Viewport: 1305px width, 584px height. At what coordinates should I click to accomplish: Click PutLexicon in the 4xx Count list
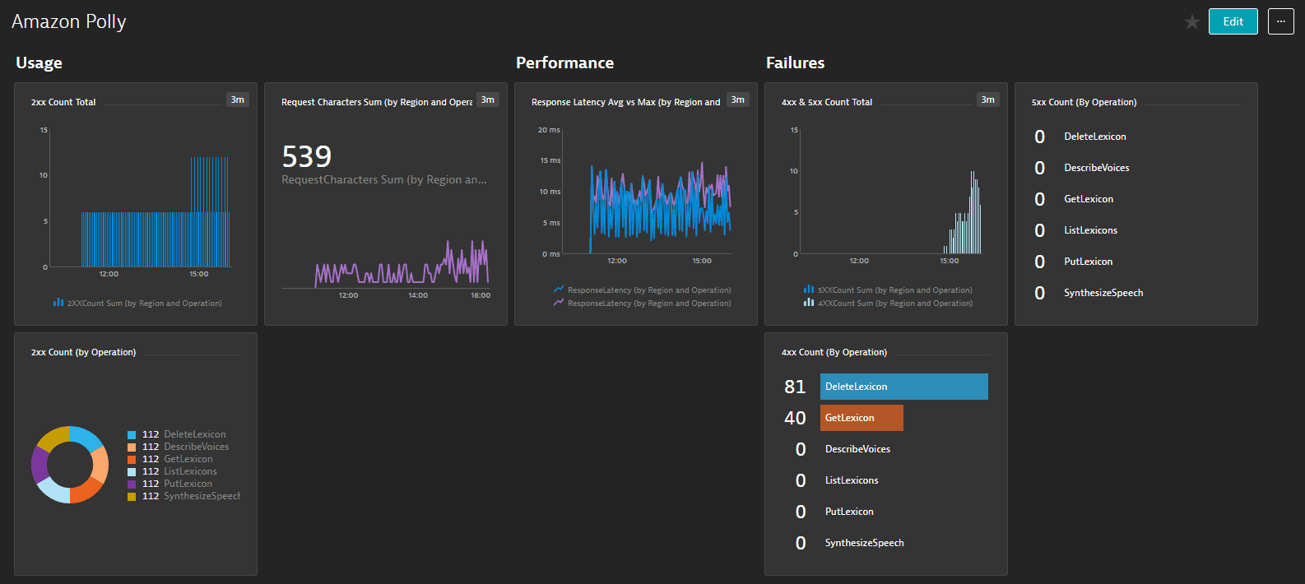[x=849, y=512]
